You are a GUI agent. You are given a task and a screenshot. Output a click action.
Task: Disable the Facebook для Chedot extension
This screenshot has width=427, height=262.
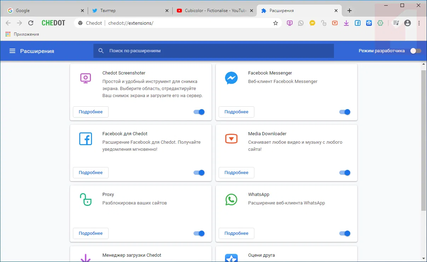pos(199,173)
